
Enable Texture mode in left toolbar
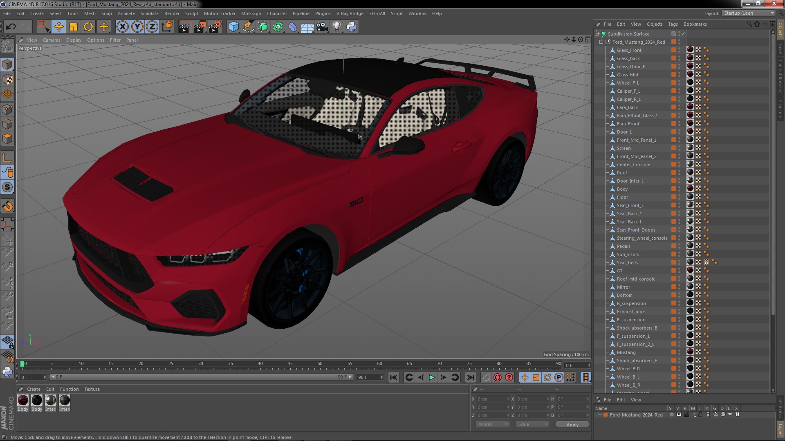pos(7,80)
